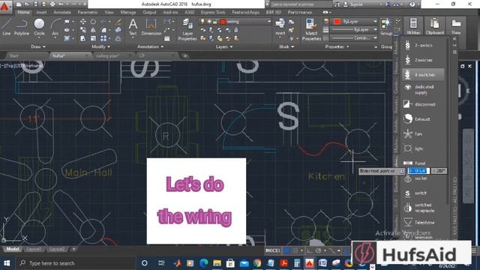Expand the Annotation panel

(x=150, y=46)
